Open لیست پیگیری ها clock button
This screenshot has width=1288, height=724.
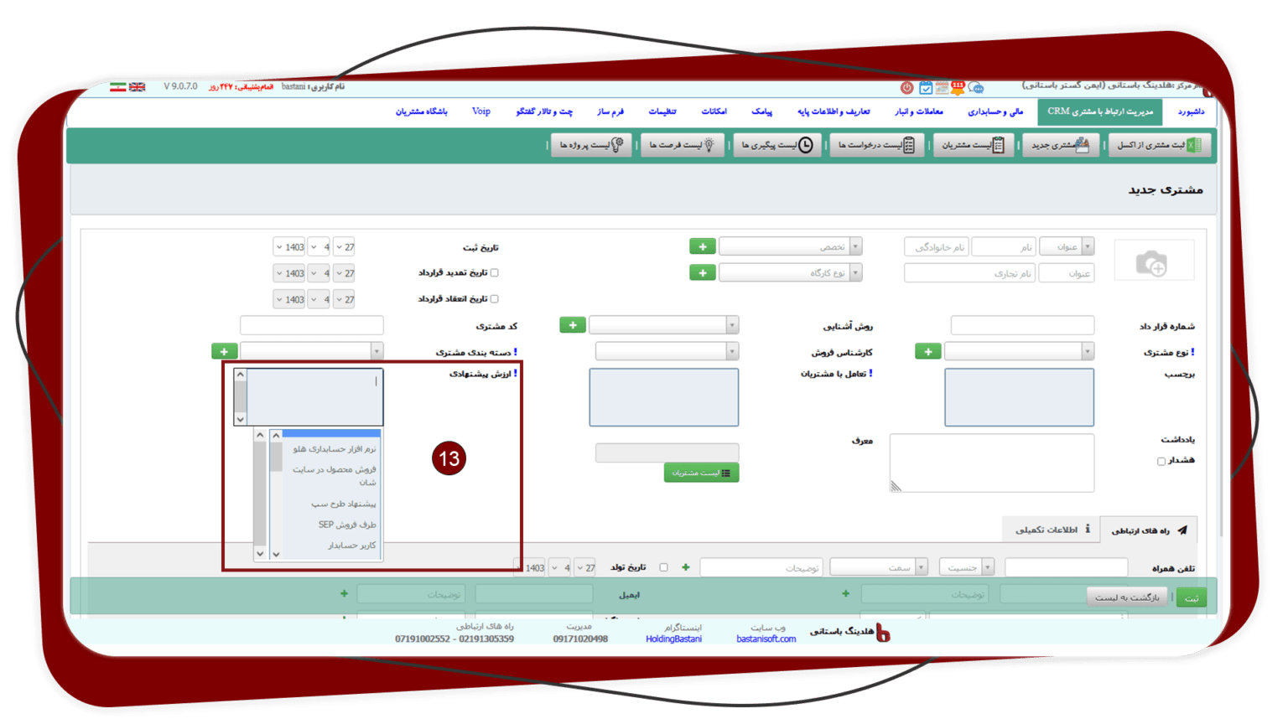(x=777, y=145)
